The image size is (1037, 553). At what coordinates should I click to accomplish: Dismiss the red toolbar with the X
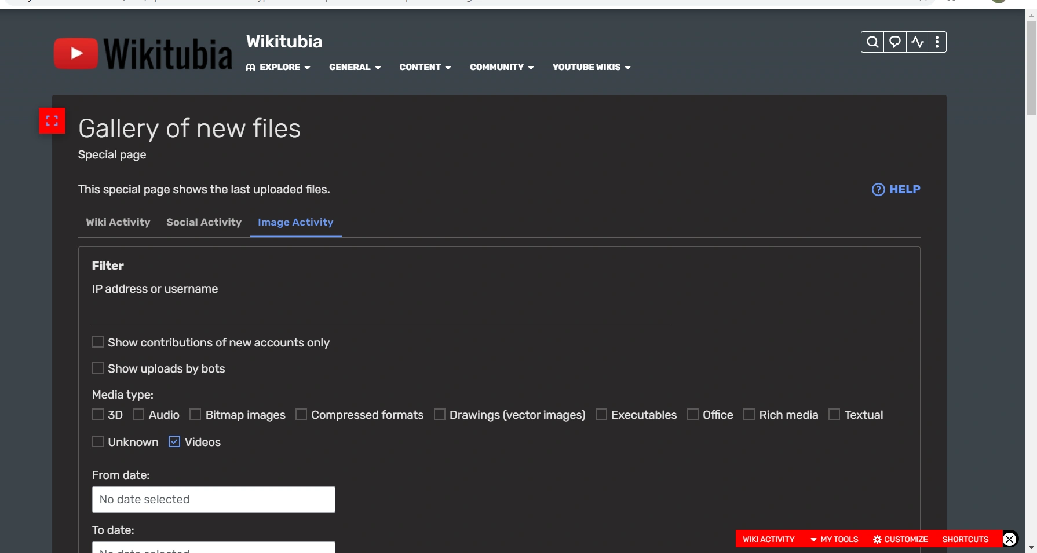(x=1010, y=539)
